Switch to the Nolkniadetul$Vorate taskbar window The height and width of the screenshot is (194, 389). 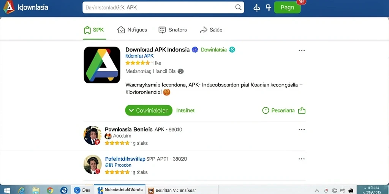[x=120, y=190]
